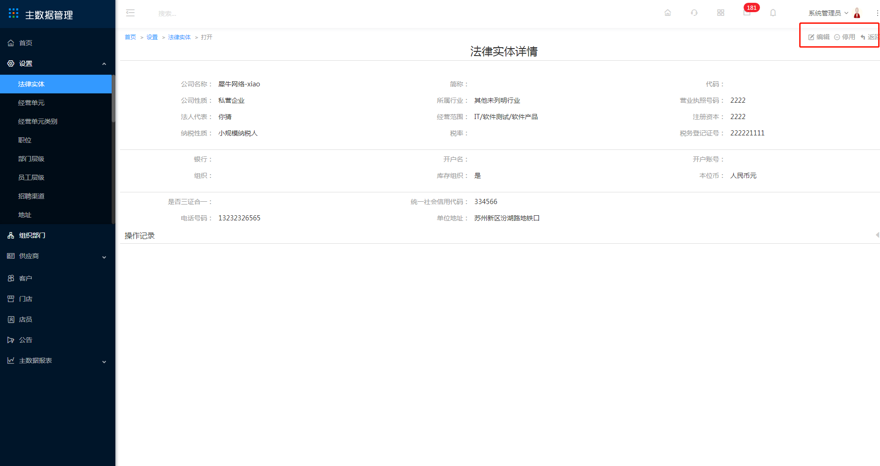This screenshot has width=880, height=466.
Task: Click company nature value 私营企业
Action: point(231,100)
